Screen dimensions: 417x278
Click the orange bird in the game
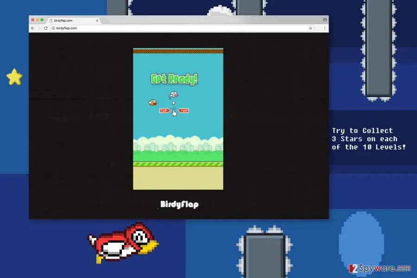pyautogui.click(x=152, y=102)
